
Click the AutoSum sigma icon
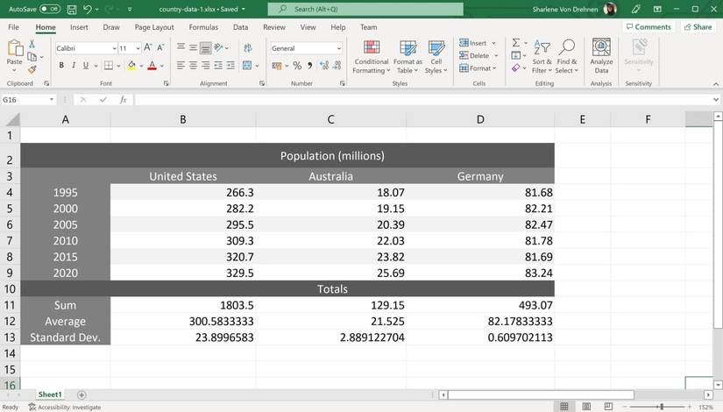(515, 43)
